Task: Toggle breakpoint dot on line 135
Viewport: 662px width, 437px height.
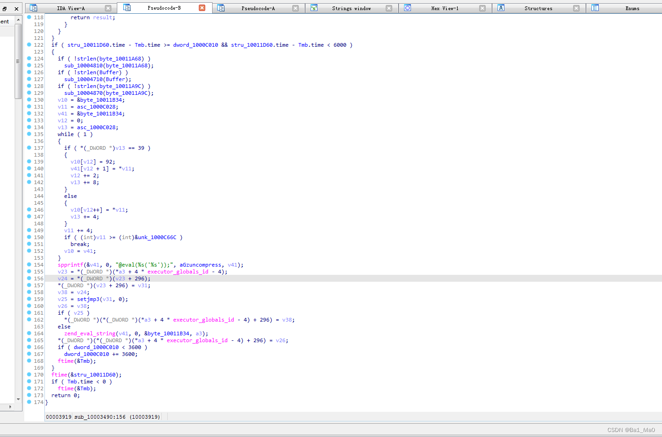Action: 29,134
